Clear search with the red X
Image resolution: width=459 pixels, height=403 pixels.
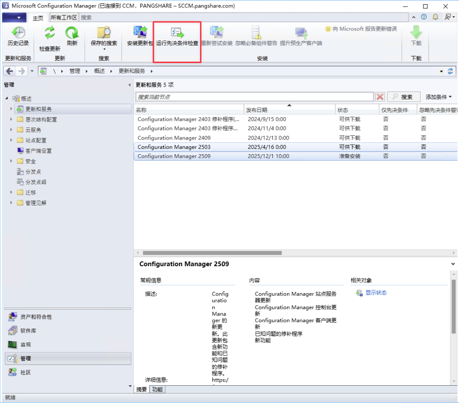pyautogui.click(x=380, y=97)
